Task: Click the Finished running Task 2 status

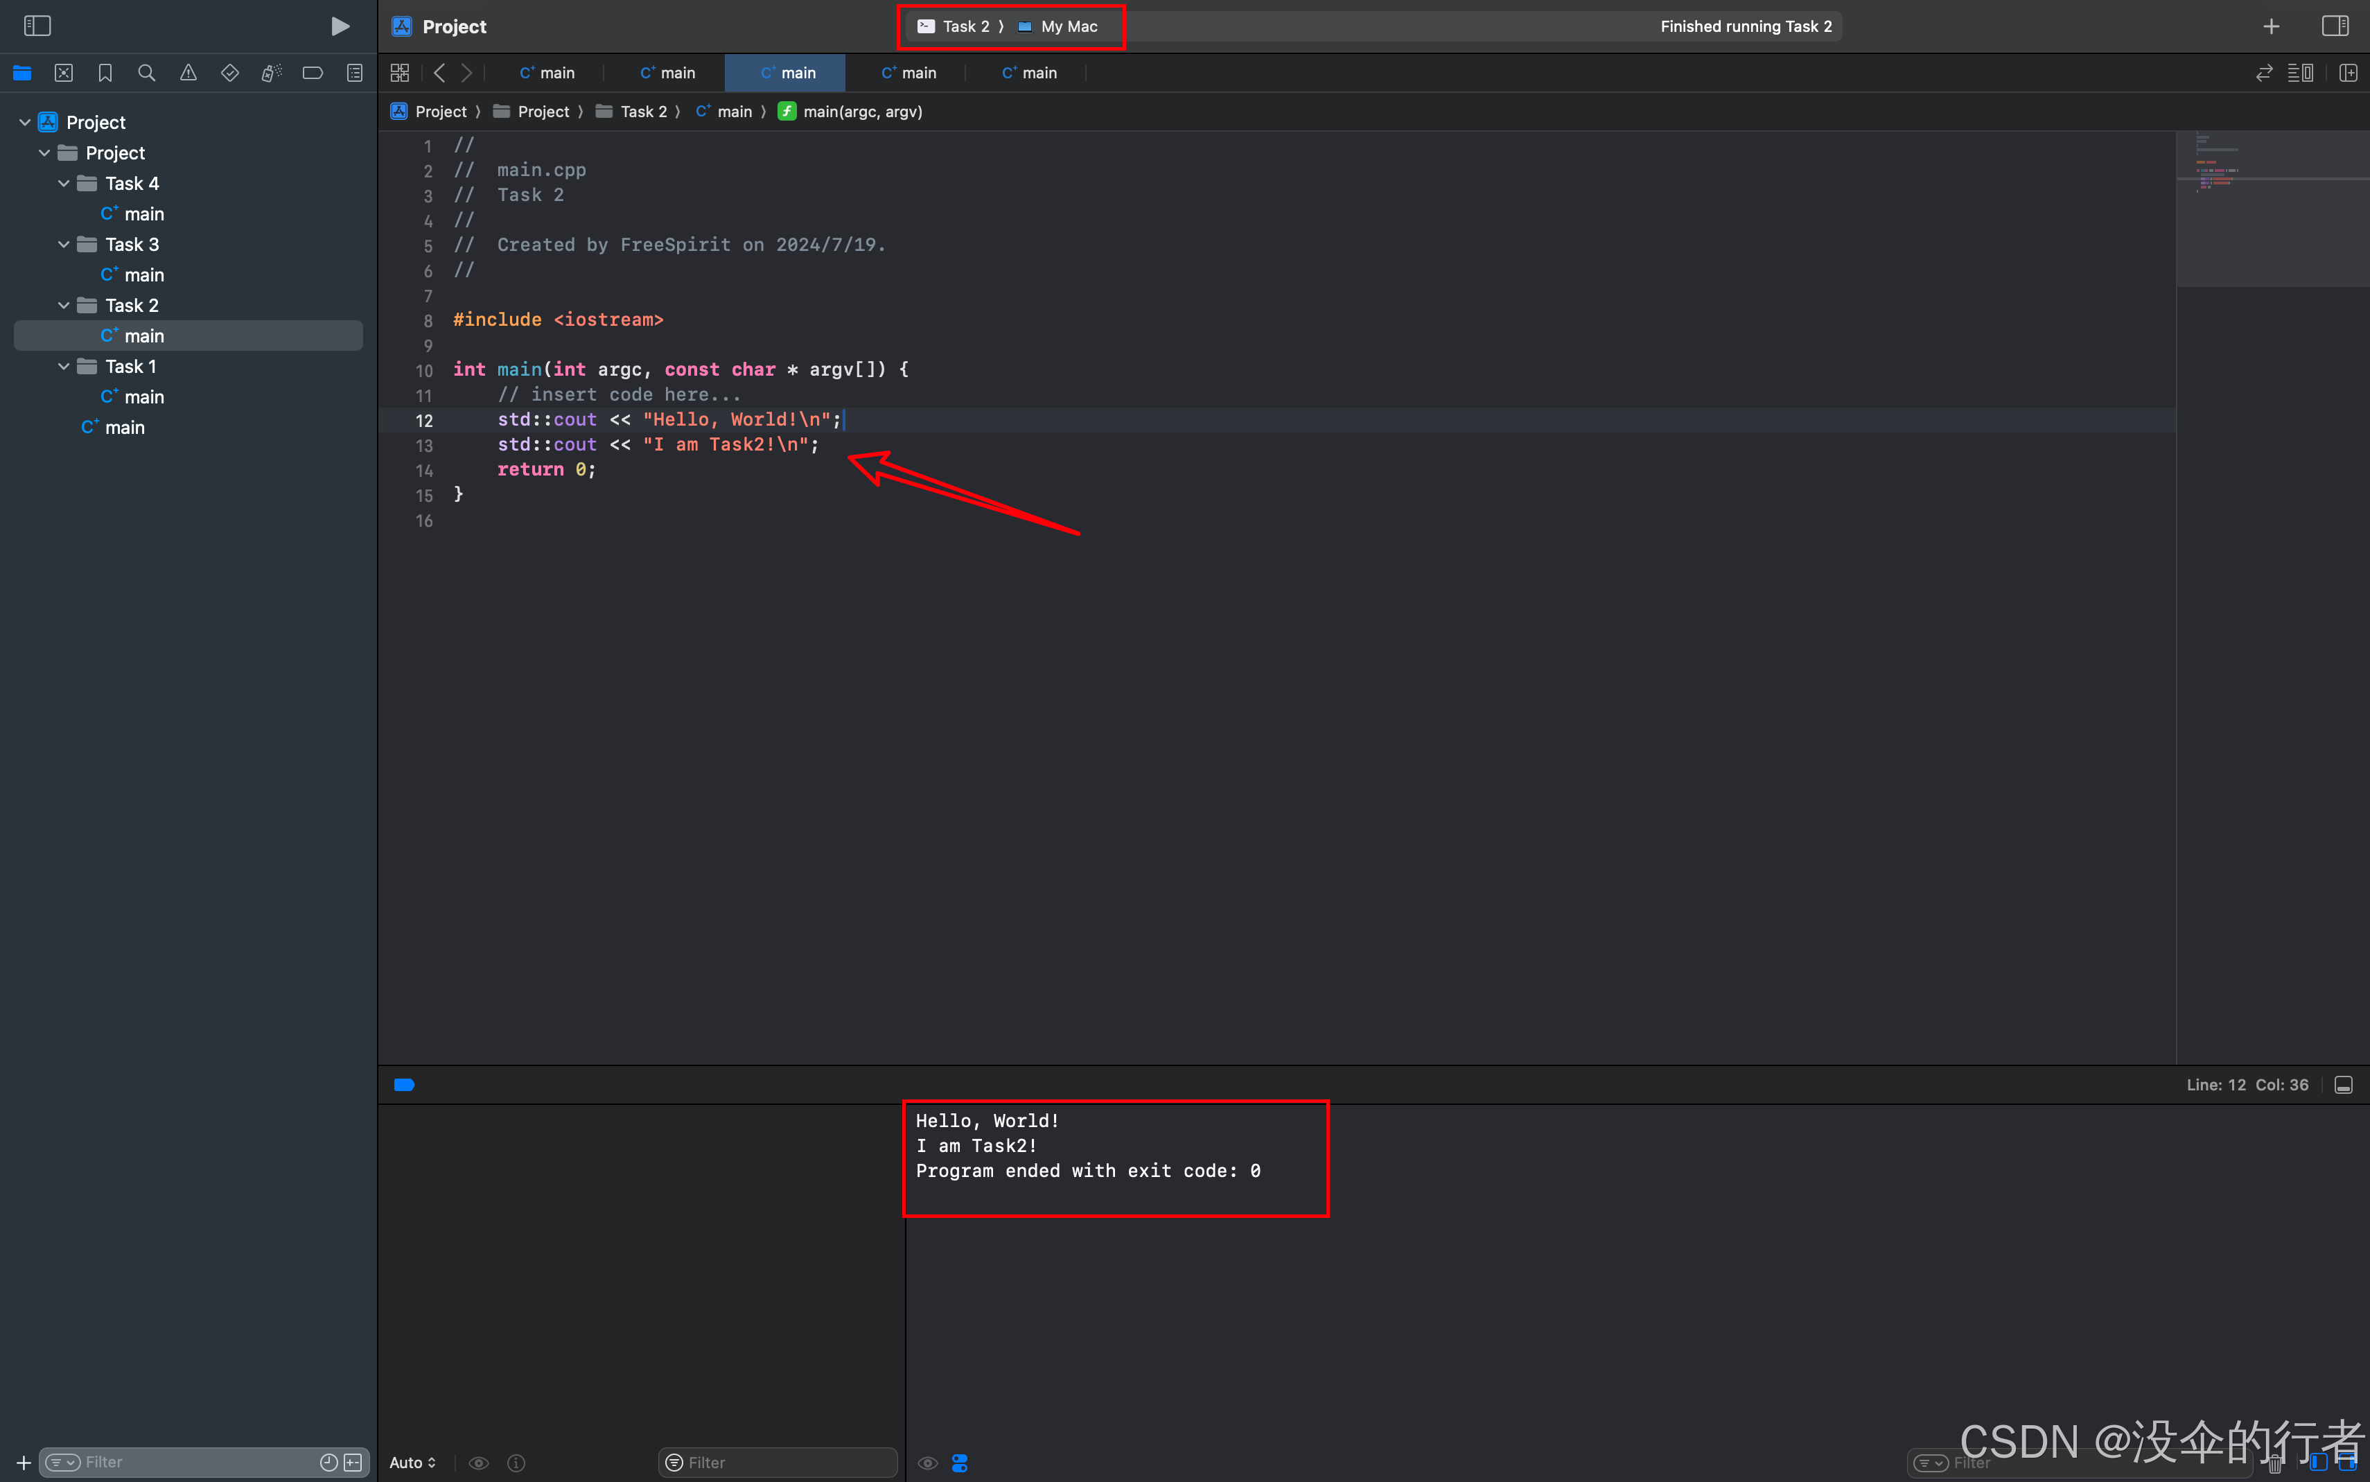Action: 1745,26
